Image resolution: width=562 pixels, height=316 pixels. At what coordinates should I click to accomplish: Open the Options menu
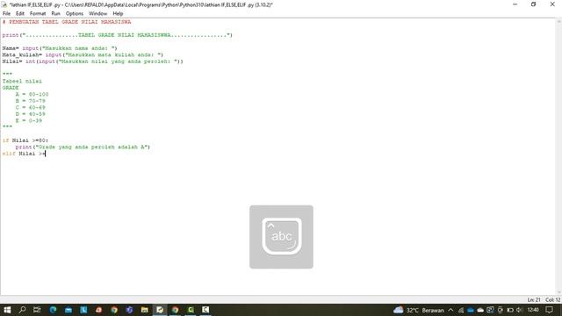coord(75,14)
